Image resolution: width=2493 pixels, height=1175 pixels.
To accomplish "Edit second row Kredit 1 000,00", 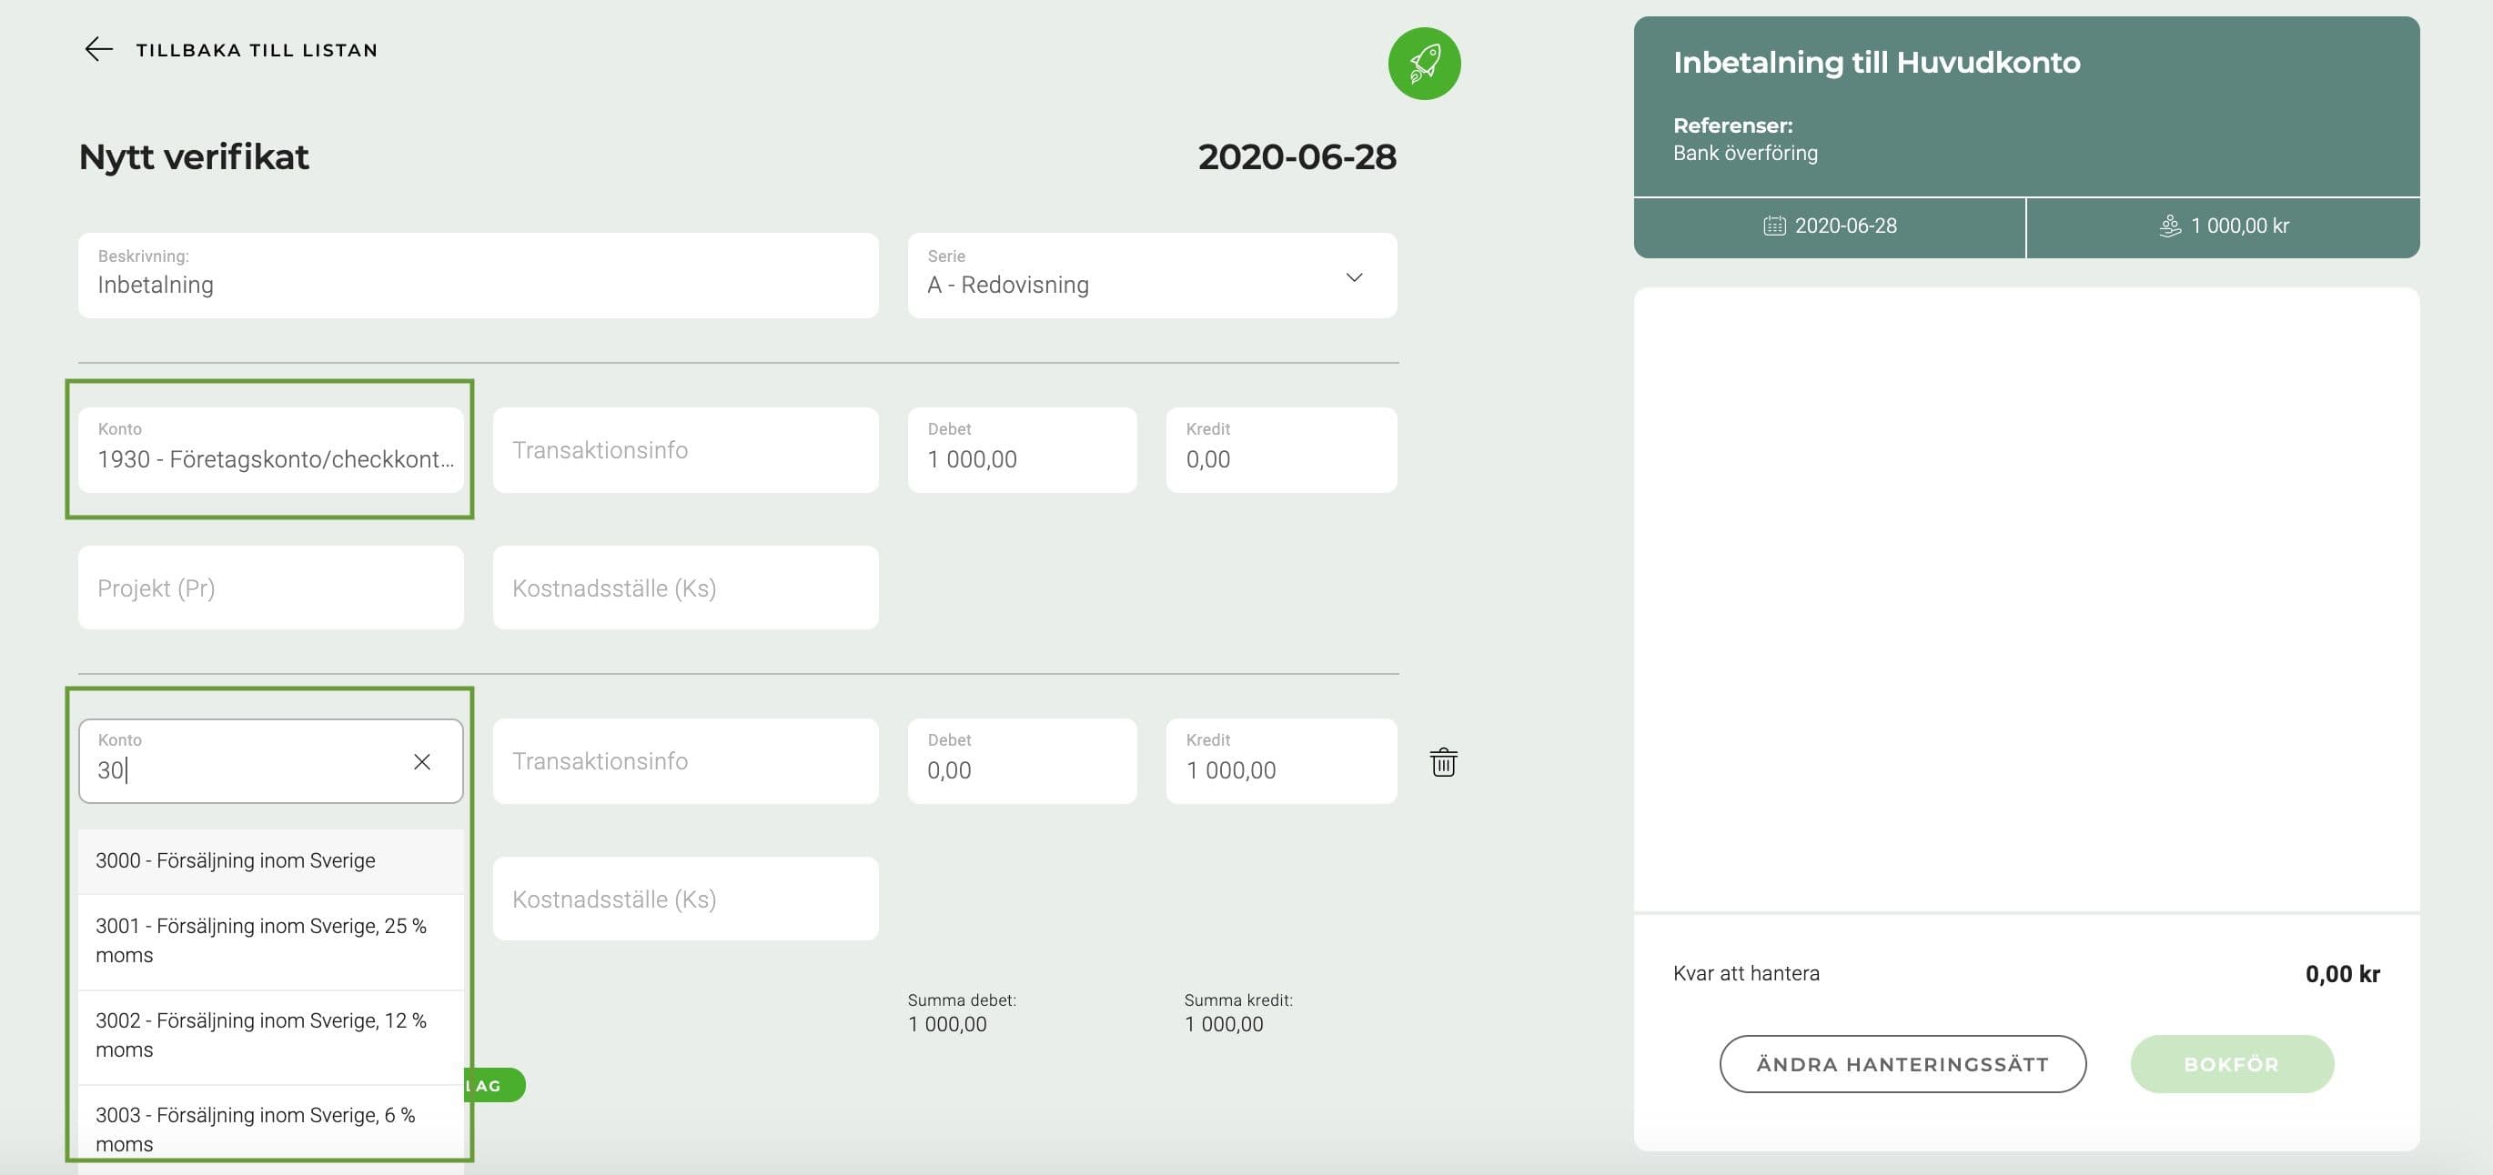I will (x=1281, y=761).
